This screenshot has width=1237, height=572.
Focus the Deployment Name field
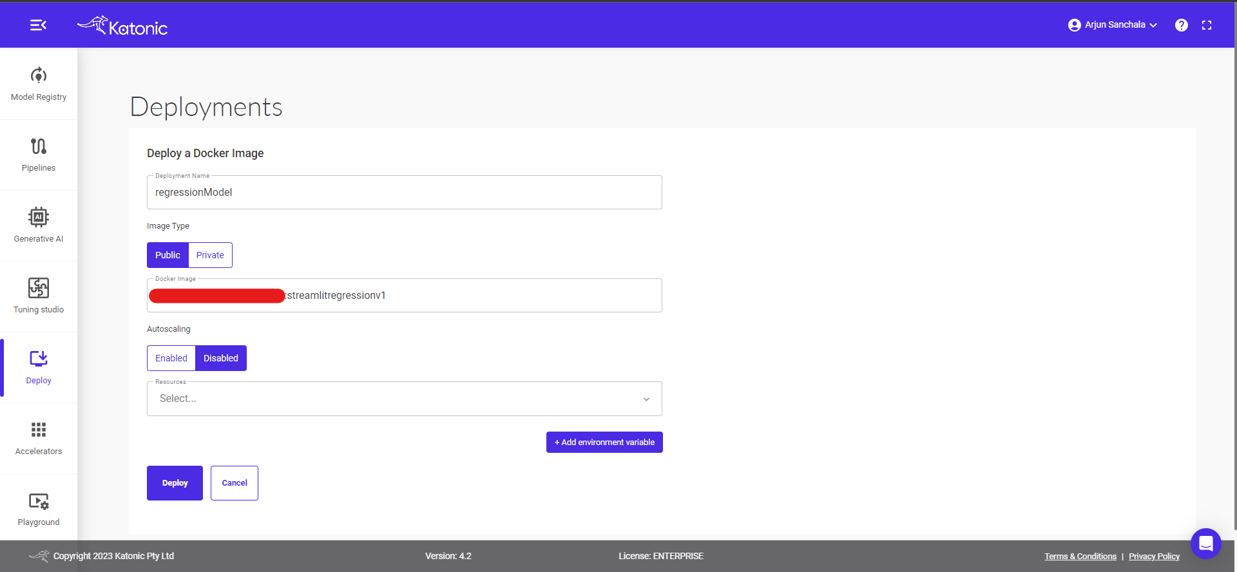pos(405,192)
